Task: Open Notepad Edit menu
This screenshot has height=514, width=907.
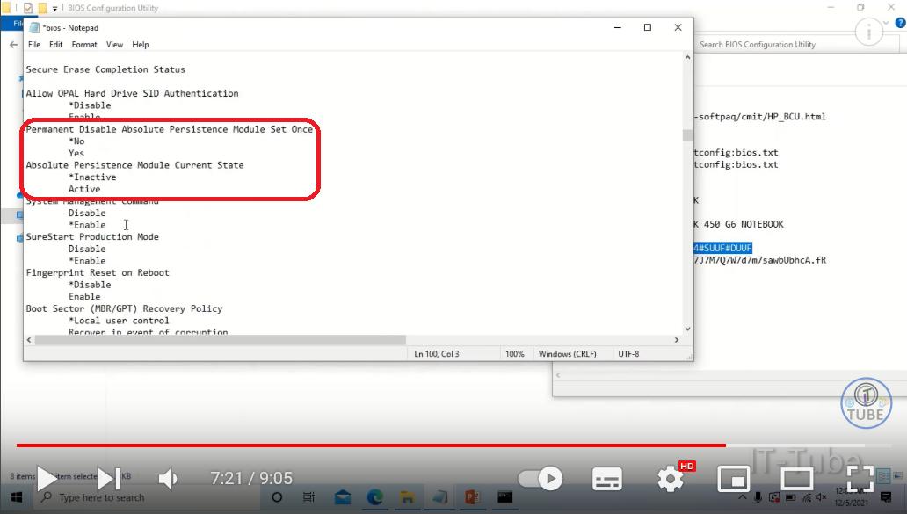Action: [55, 45]
